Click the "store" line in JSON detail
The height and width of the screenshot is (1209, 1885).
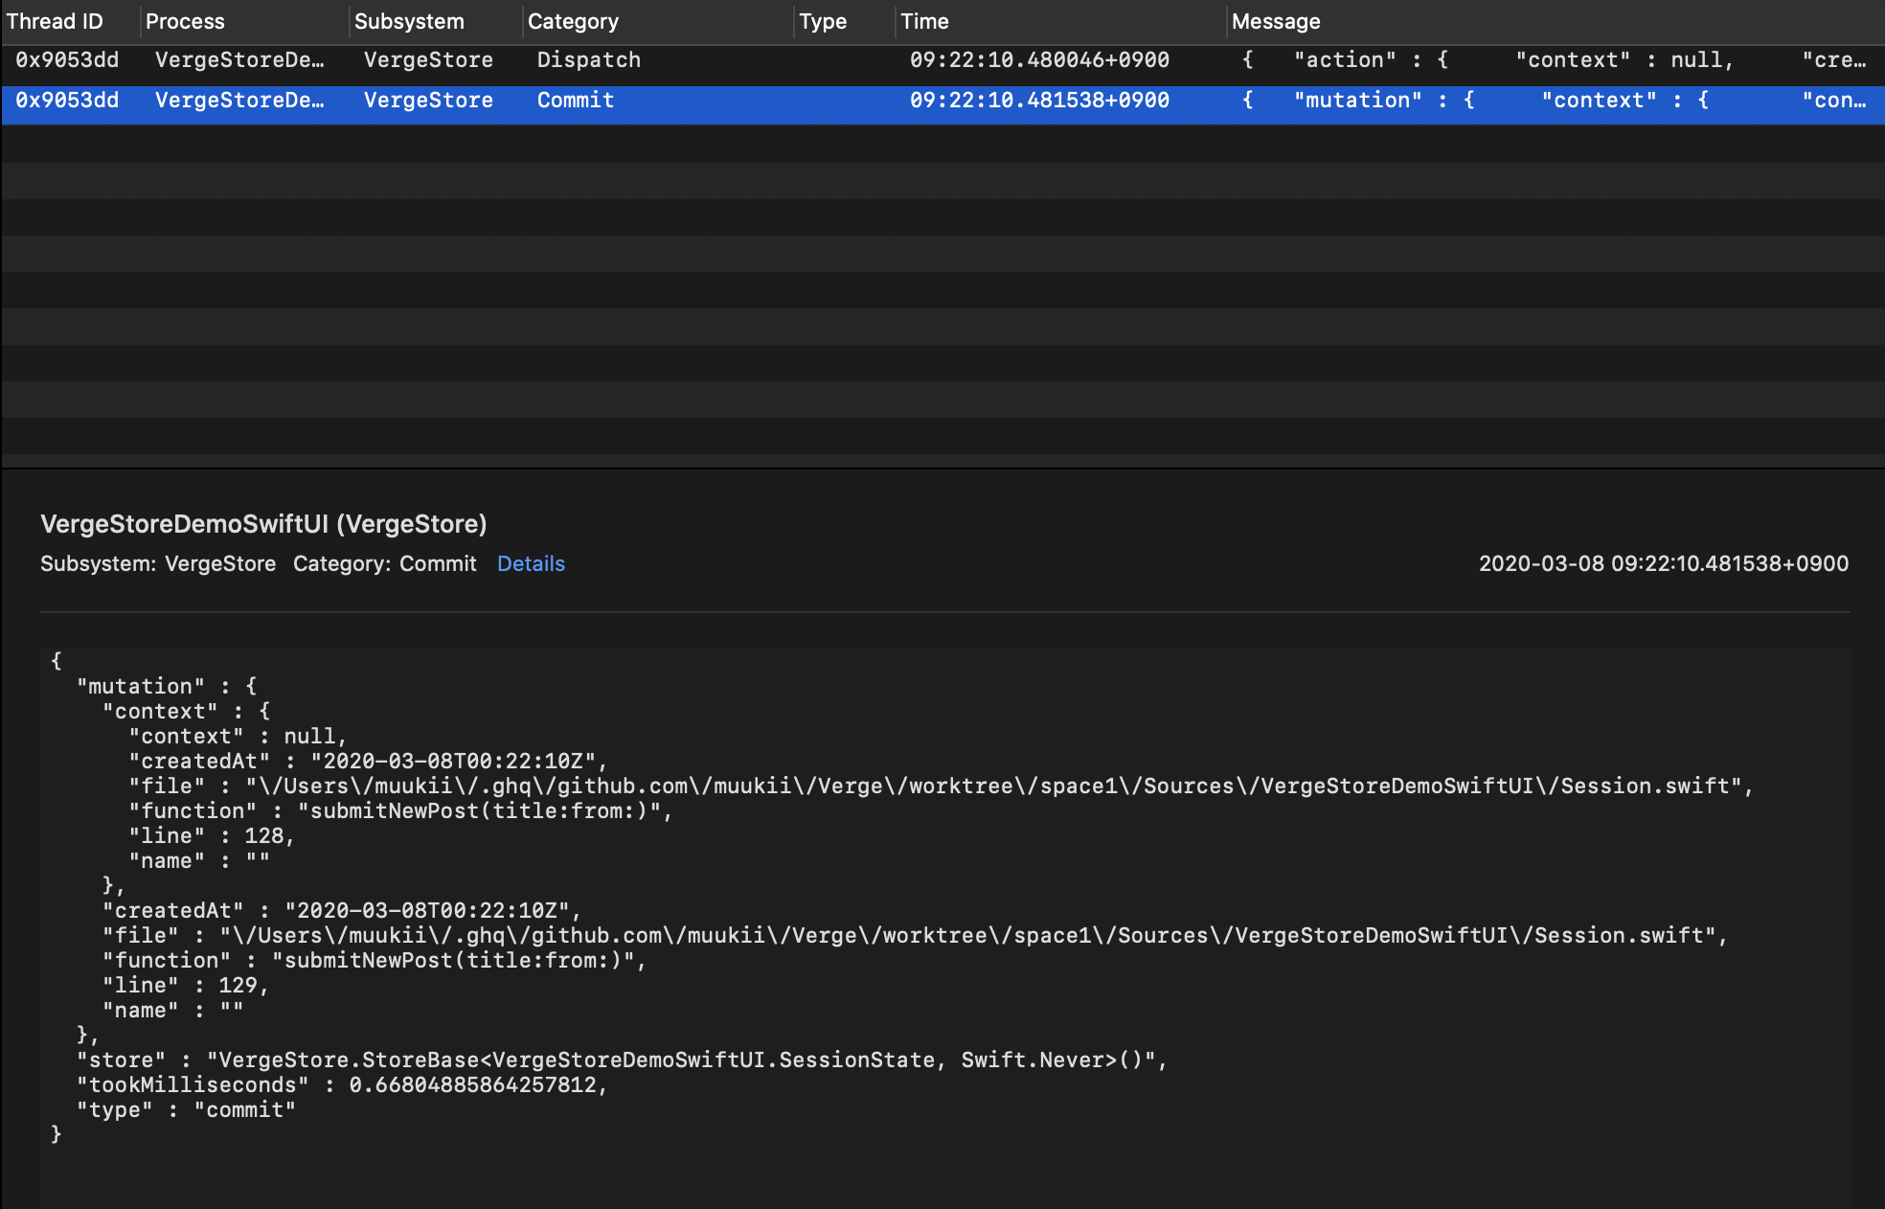621,1060
